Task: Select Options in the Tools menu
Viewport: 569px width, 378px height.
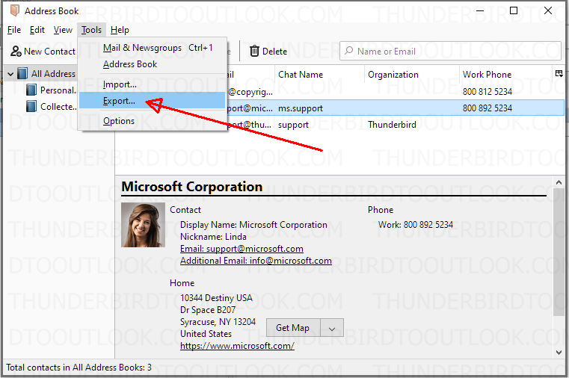Action: pos(153,121)
